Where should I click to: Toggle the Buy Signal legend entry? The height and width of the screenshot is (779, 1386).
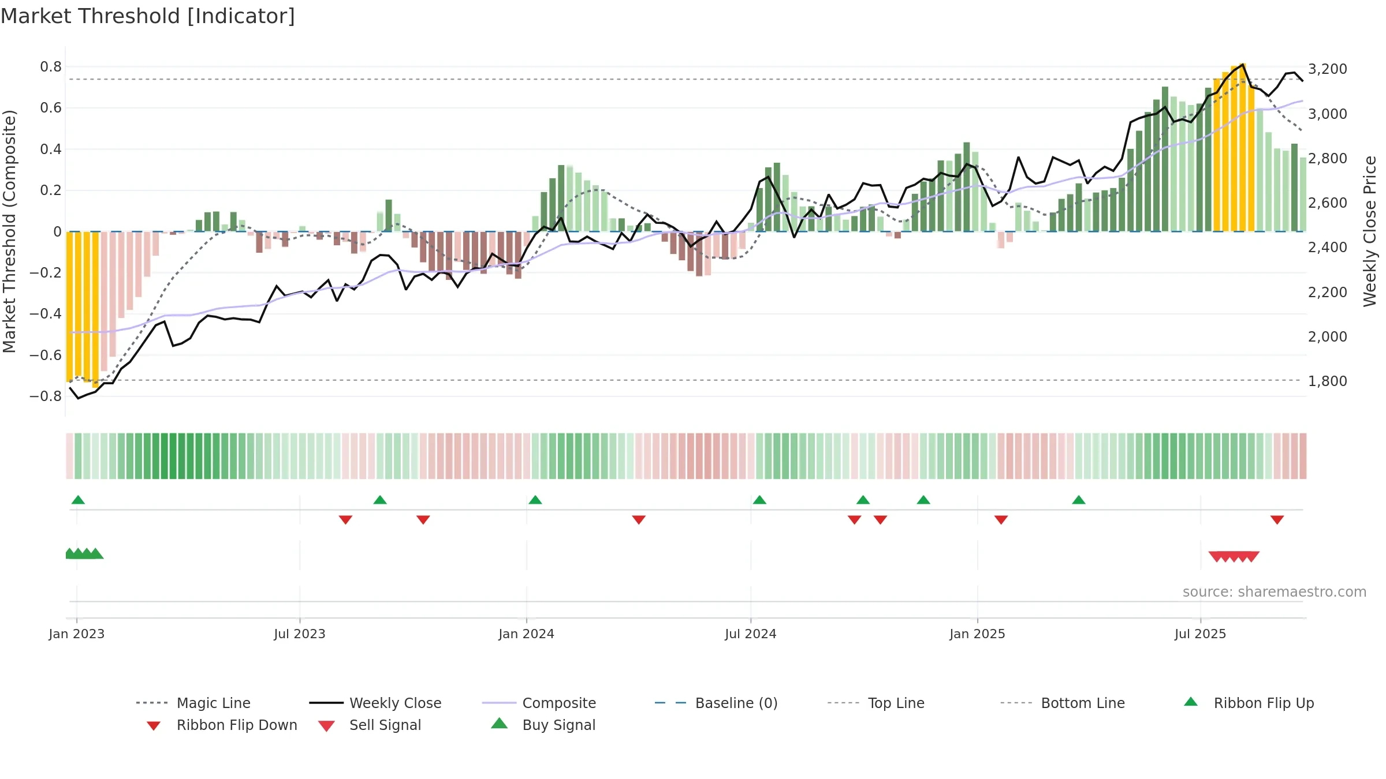pos(543,725)
